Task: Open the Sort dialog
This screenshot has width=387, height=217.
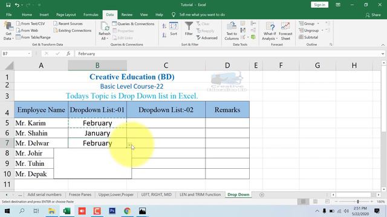Action: click(x=174, y=29)
